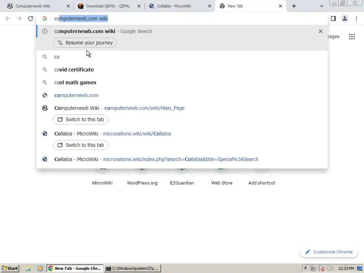Switch to this tab under Collabia
Image resolution: width=364 pixels, height=273 pixels.
81,145
